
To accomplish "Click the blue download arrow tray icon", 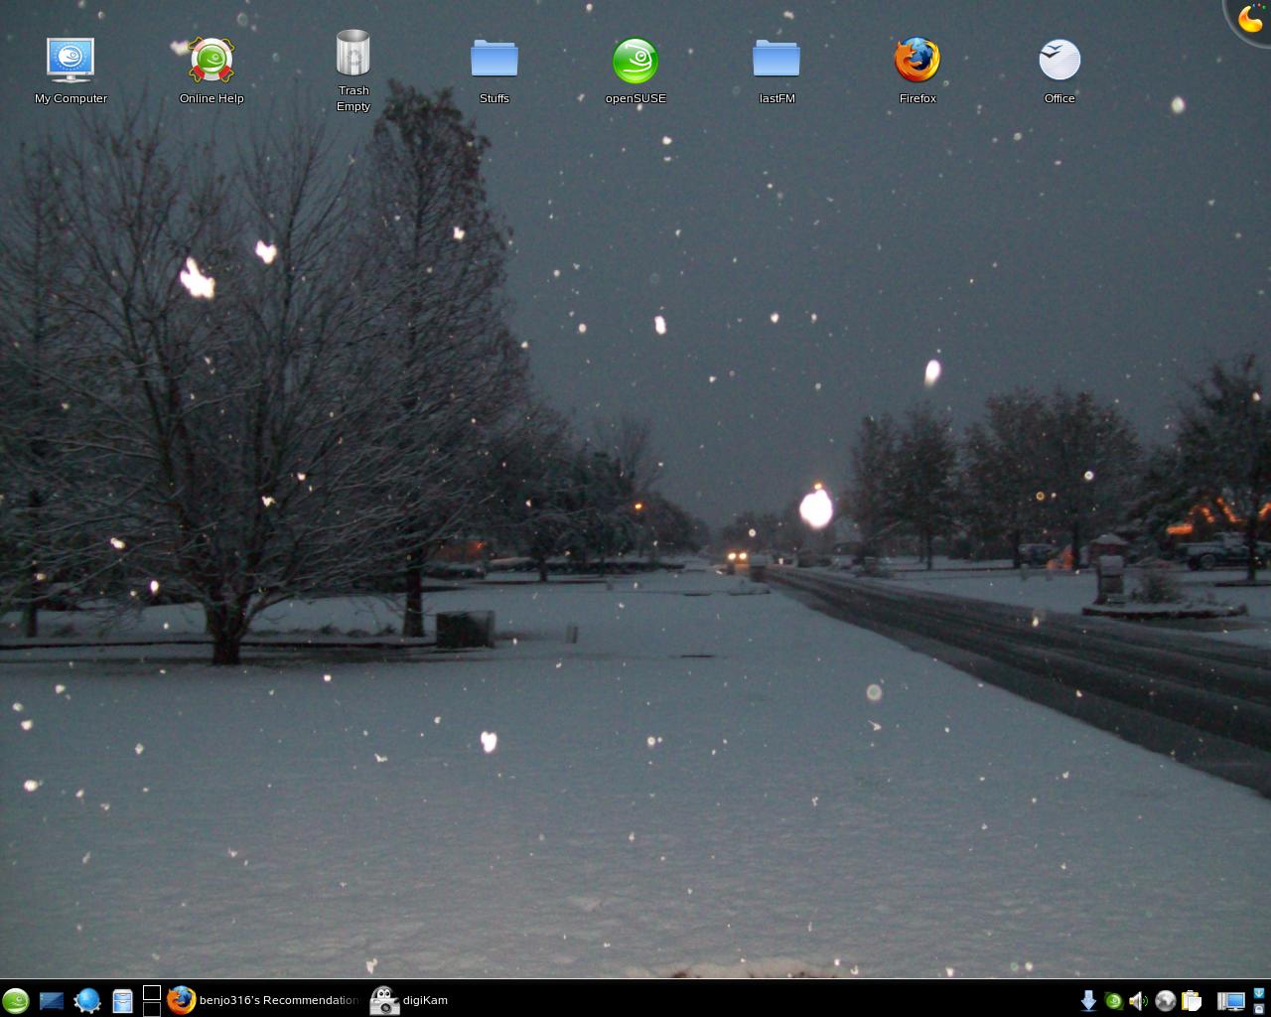I will (1088, 1001).
